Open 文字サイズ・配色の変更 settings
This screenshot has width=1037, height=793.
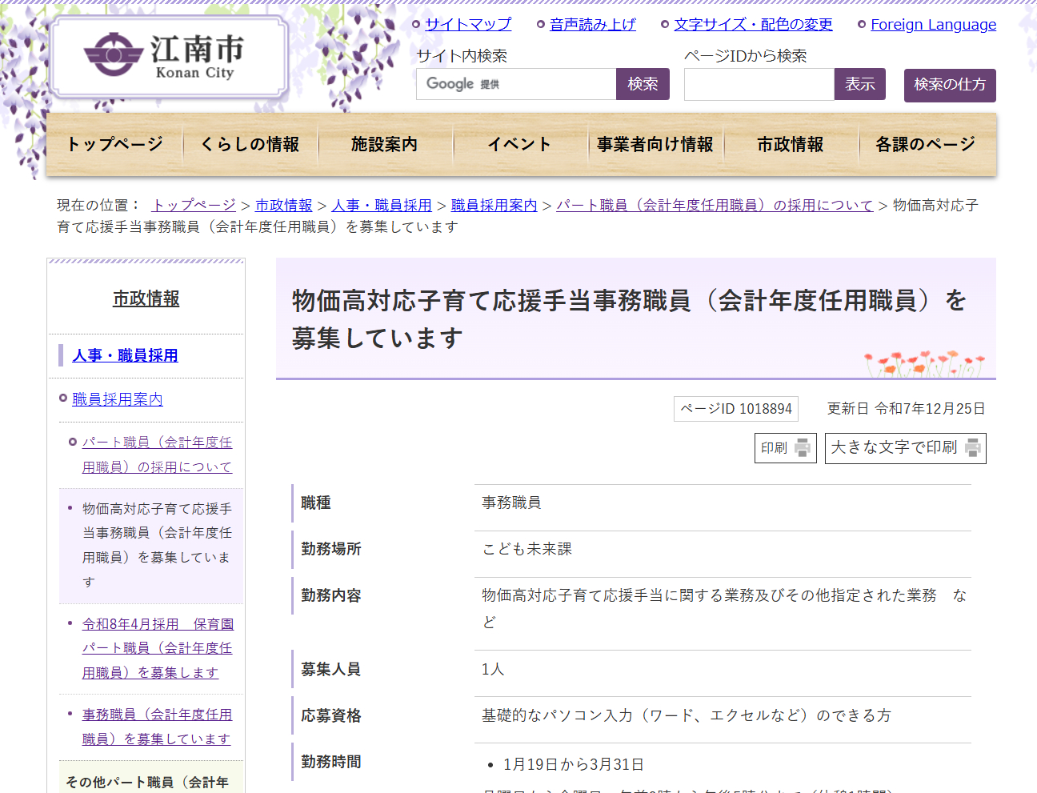(x=752, y=25)
